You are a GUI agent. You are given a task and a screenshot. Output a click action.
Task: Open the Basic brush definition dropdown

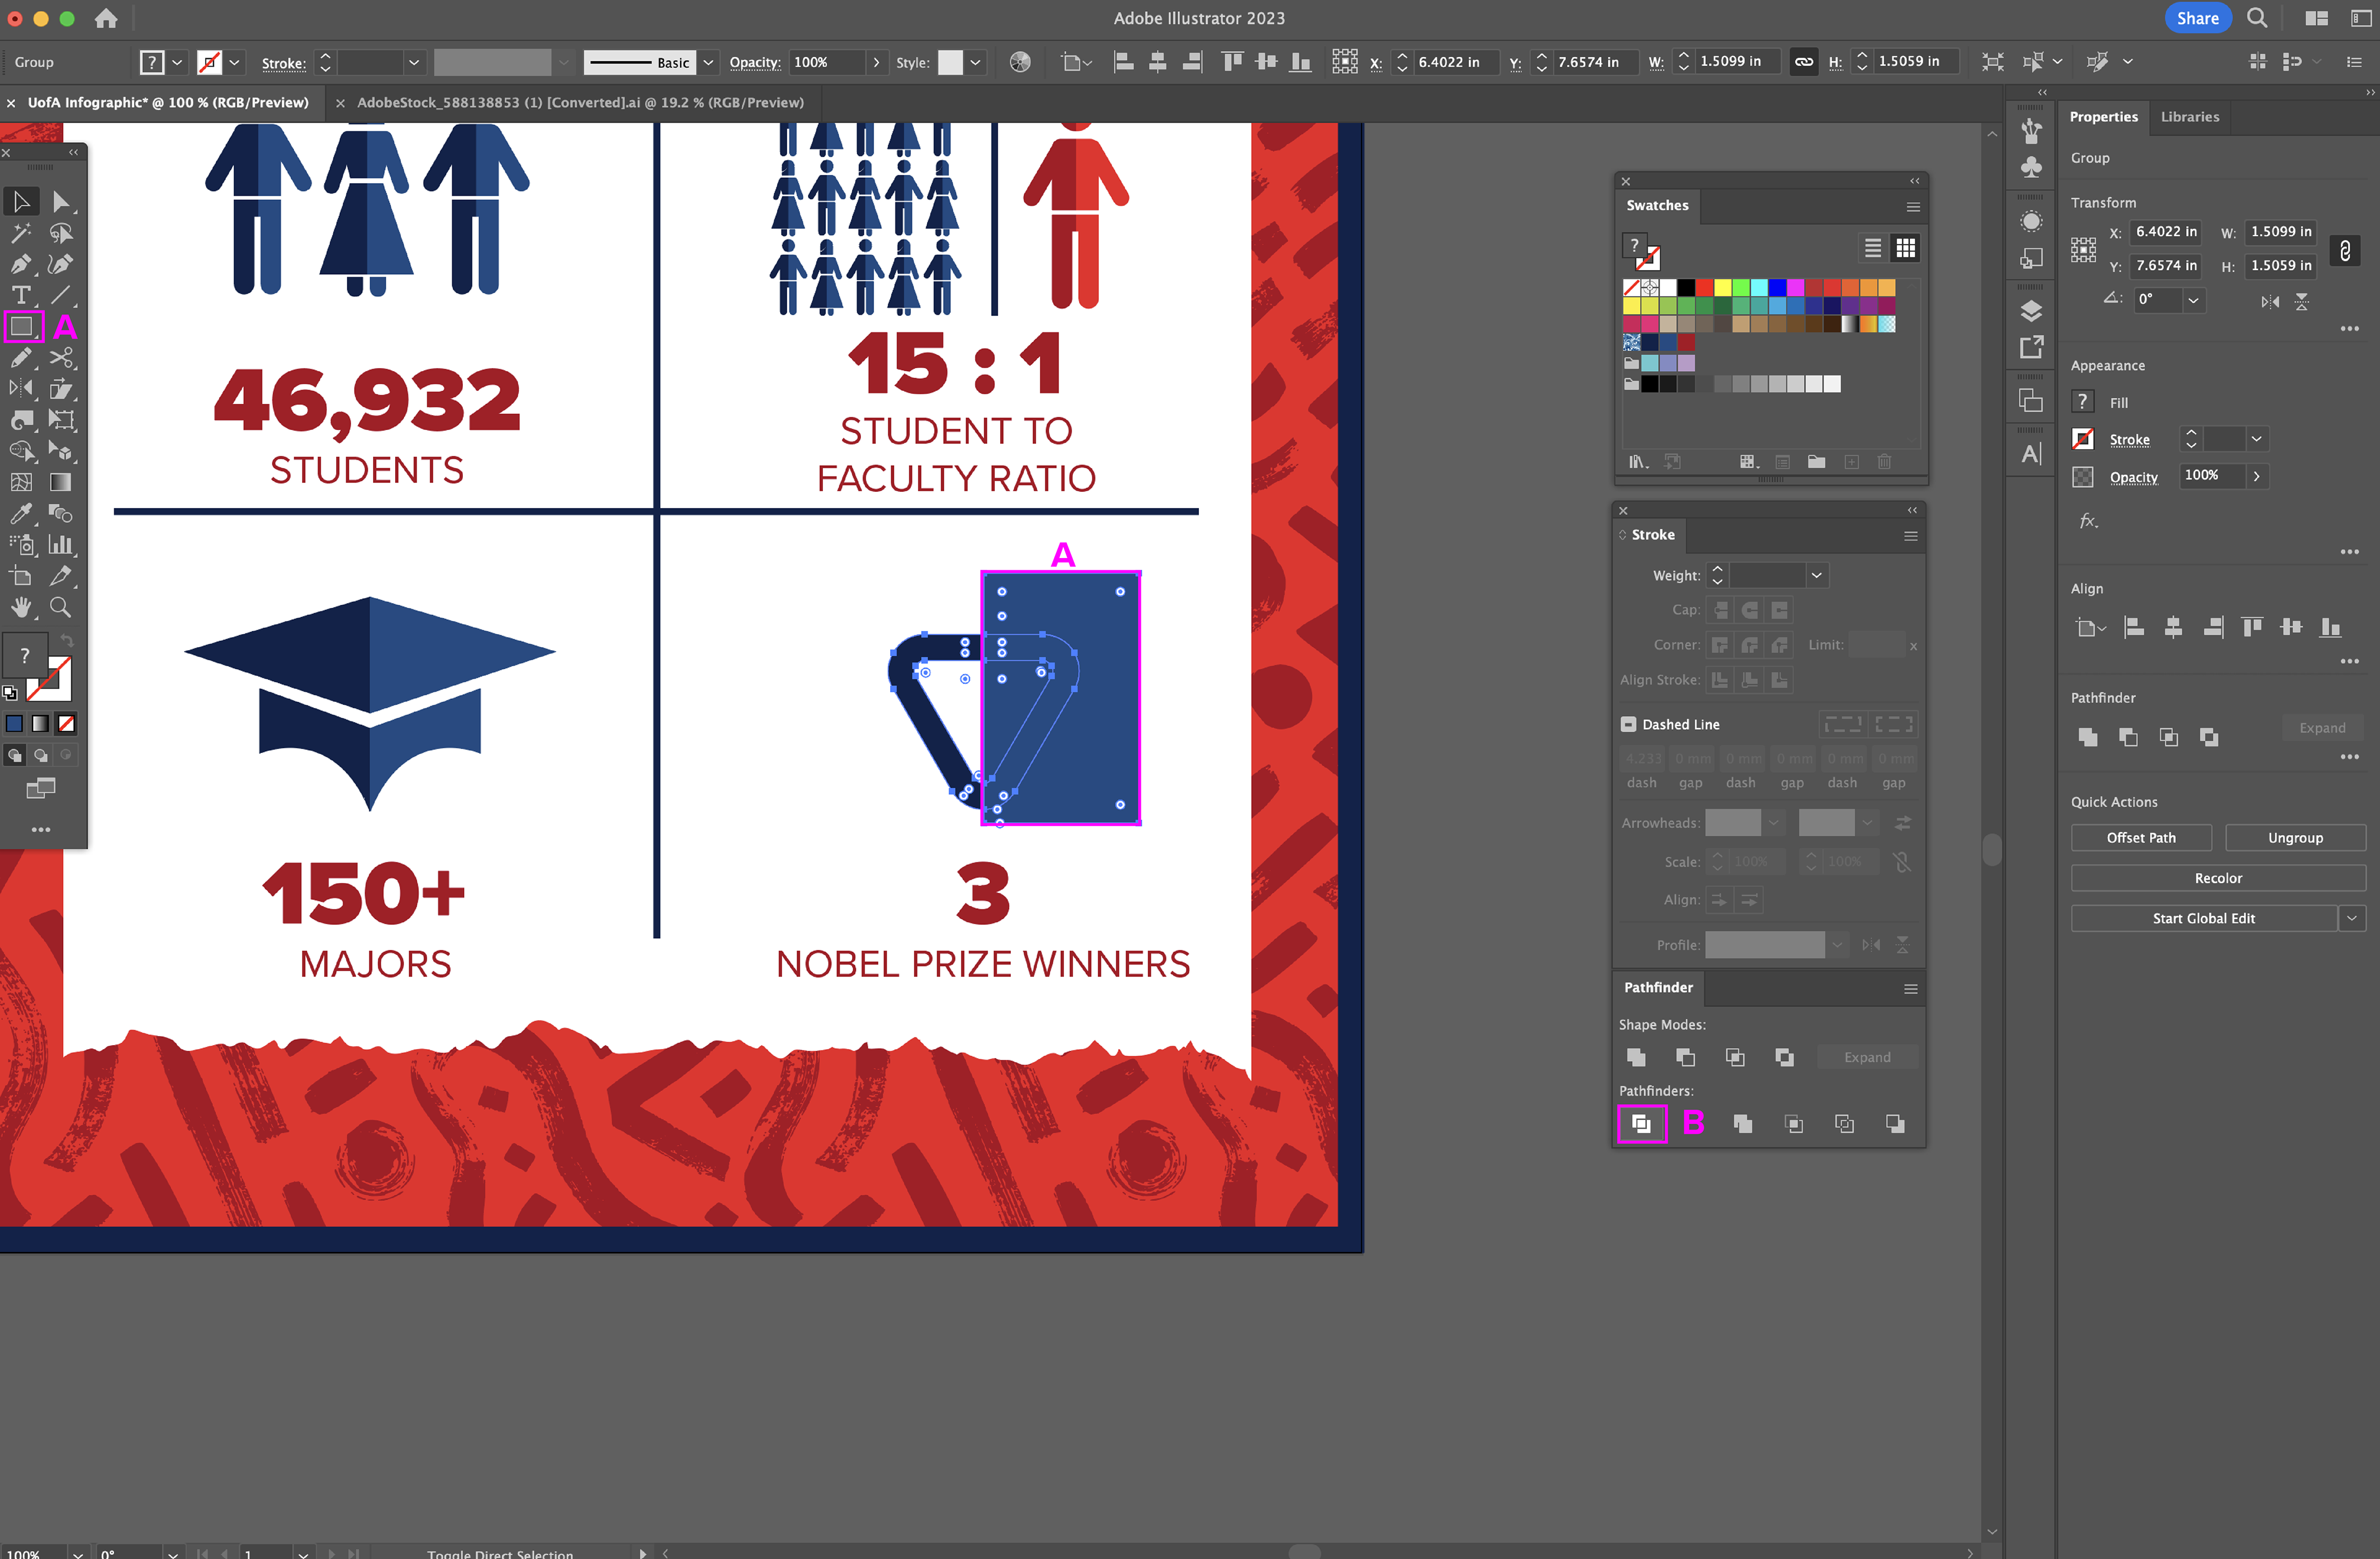[708, 63]
